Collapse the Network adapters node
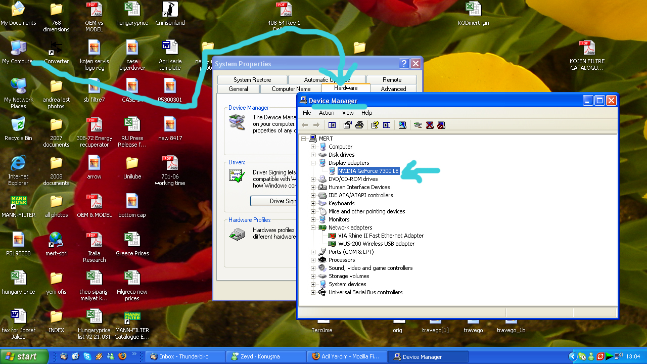The height and width of the screenshot is (364, 647). pos(313,227)
